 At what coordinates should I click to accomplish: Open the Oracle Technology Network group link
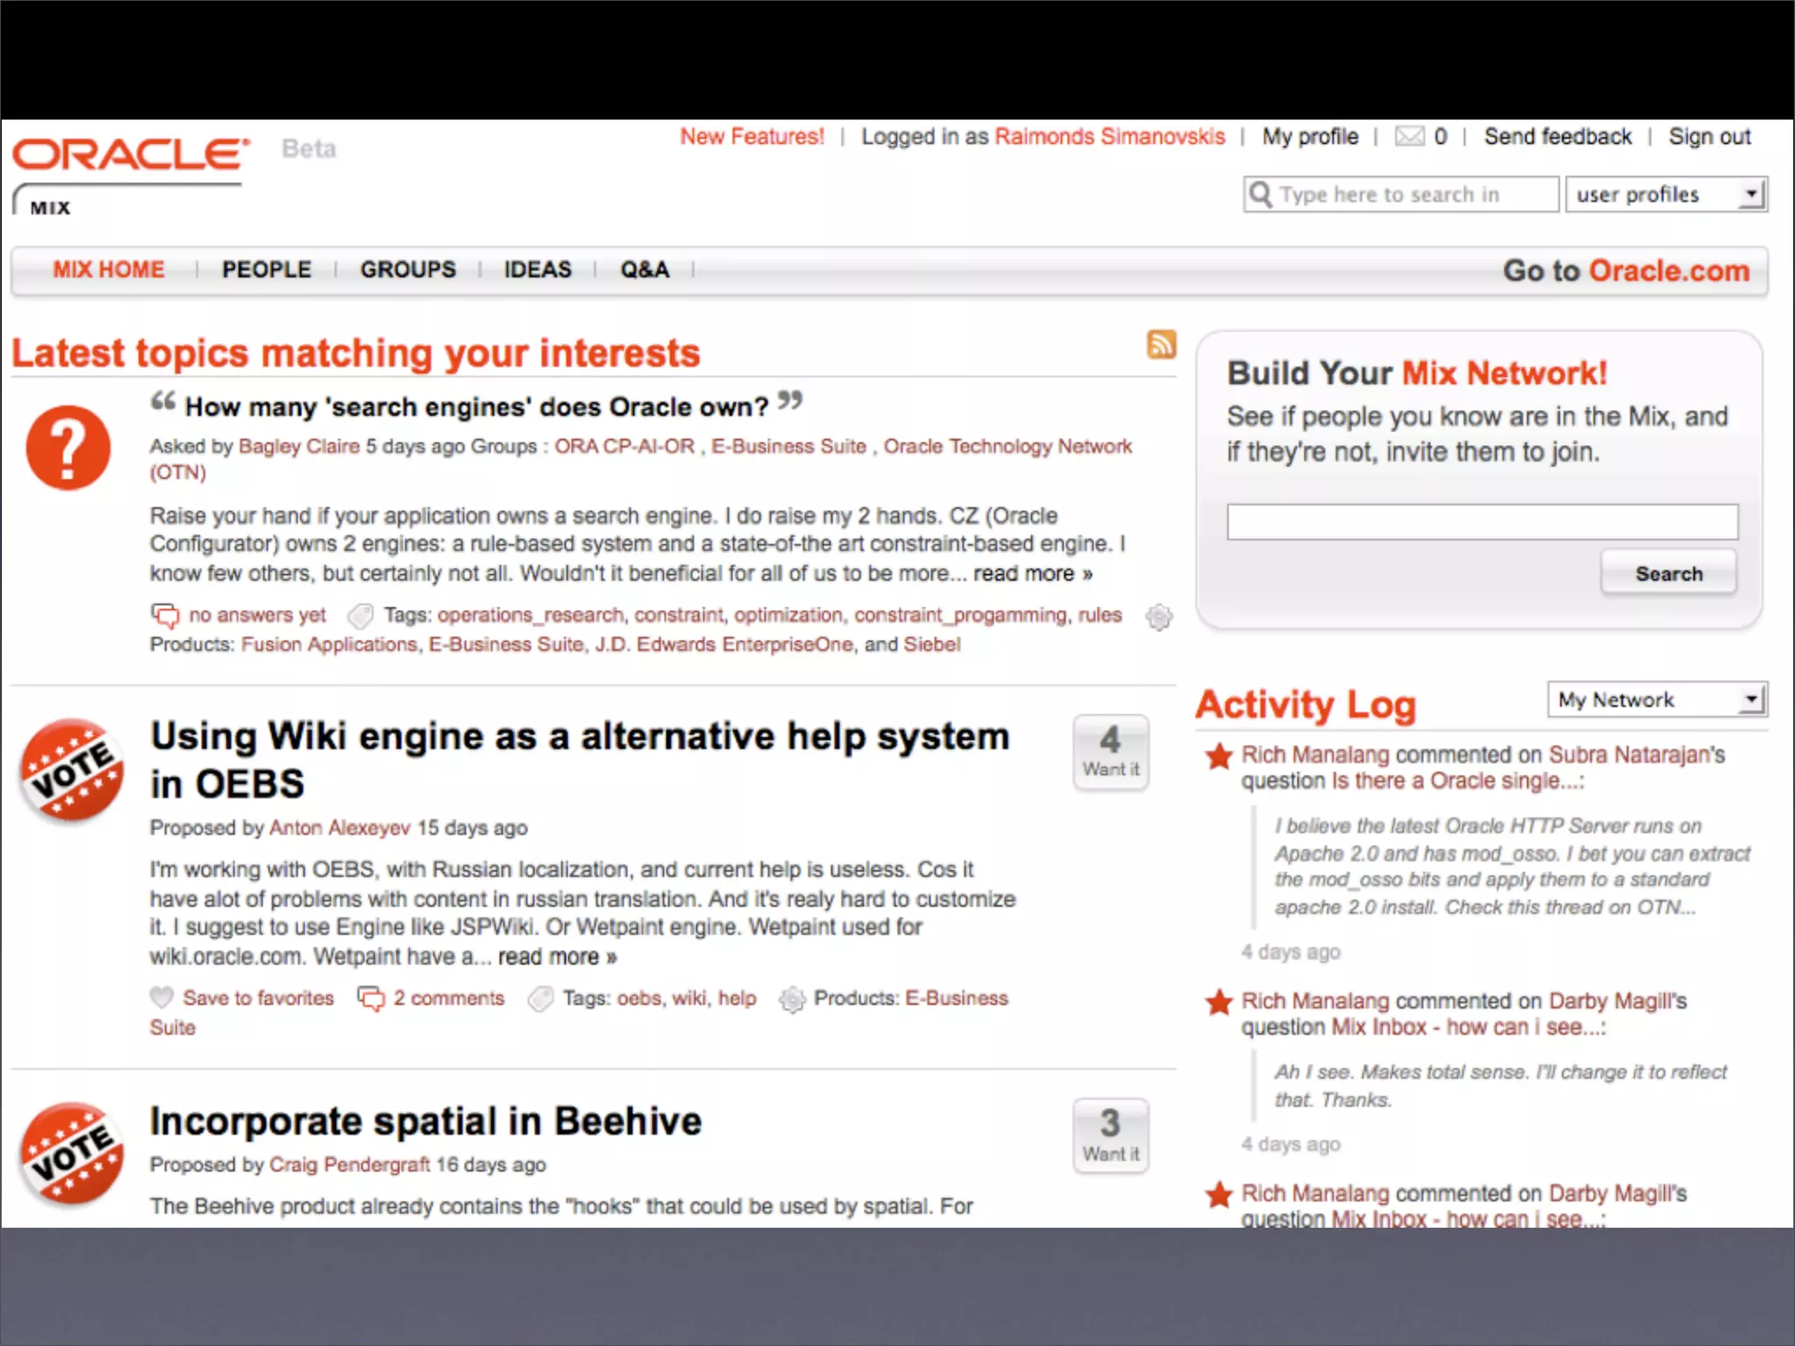point(1007,446)
